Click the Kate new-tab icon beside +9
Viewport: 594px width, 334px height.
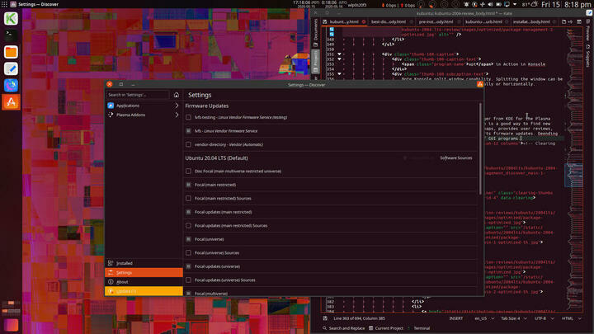tap(563, 22)
